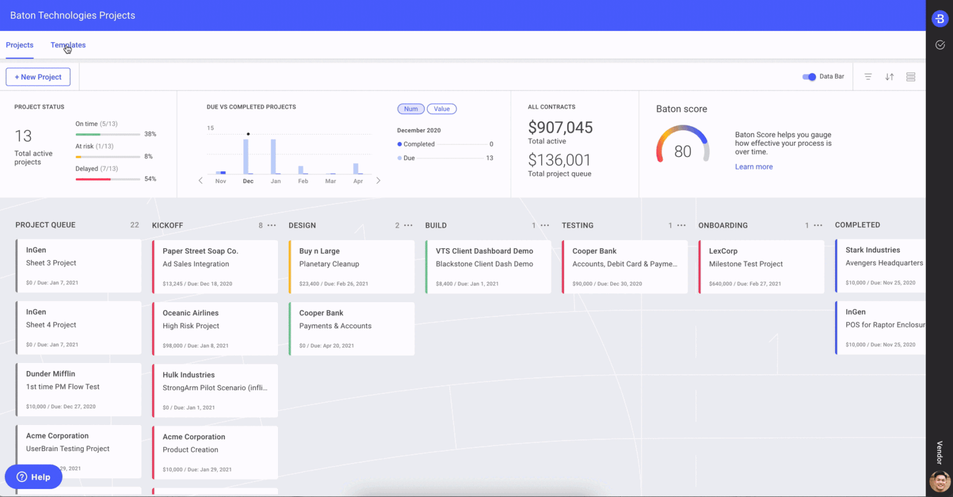Select the Value chart mode
Viewport: 953px width, 497px height.
coord(442,109)
